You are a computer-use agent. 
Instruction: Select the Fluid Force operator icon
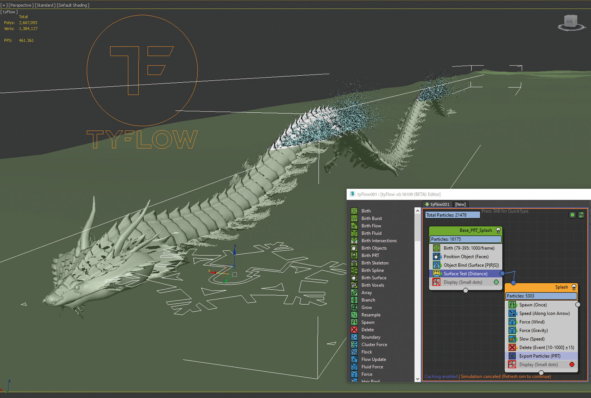tap(354, 367)
